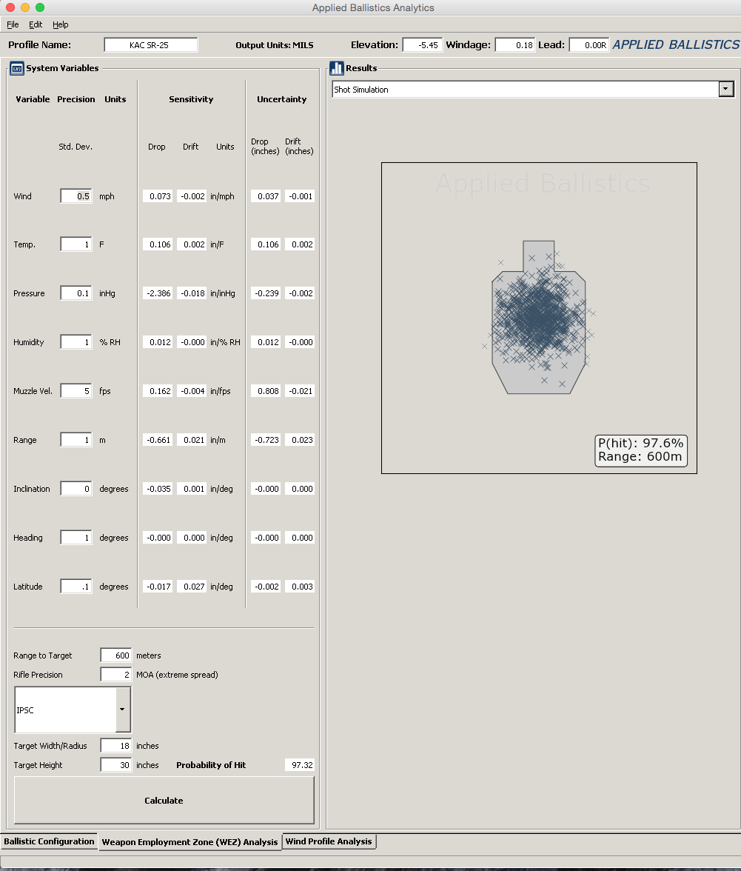This screenshot has height=871, width=741.
Task: Click the Output Units: MILS label
Action: coord(274,45)
